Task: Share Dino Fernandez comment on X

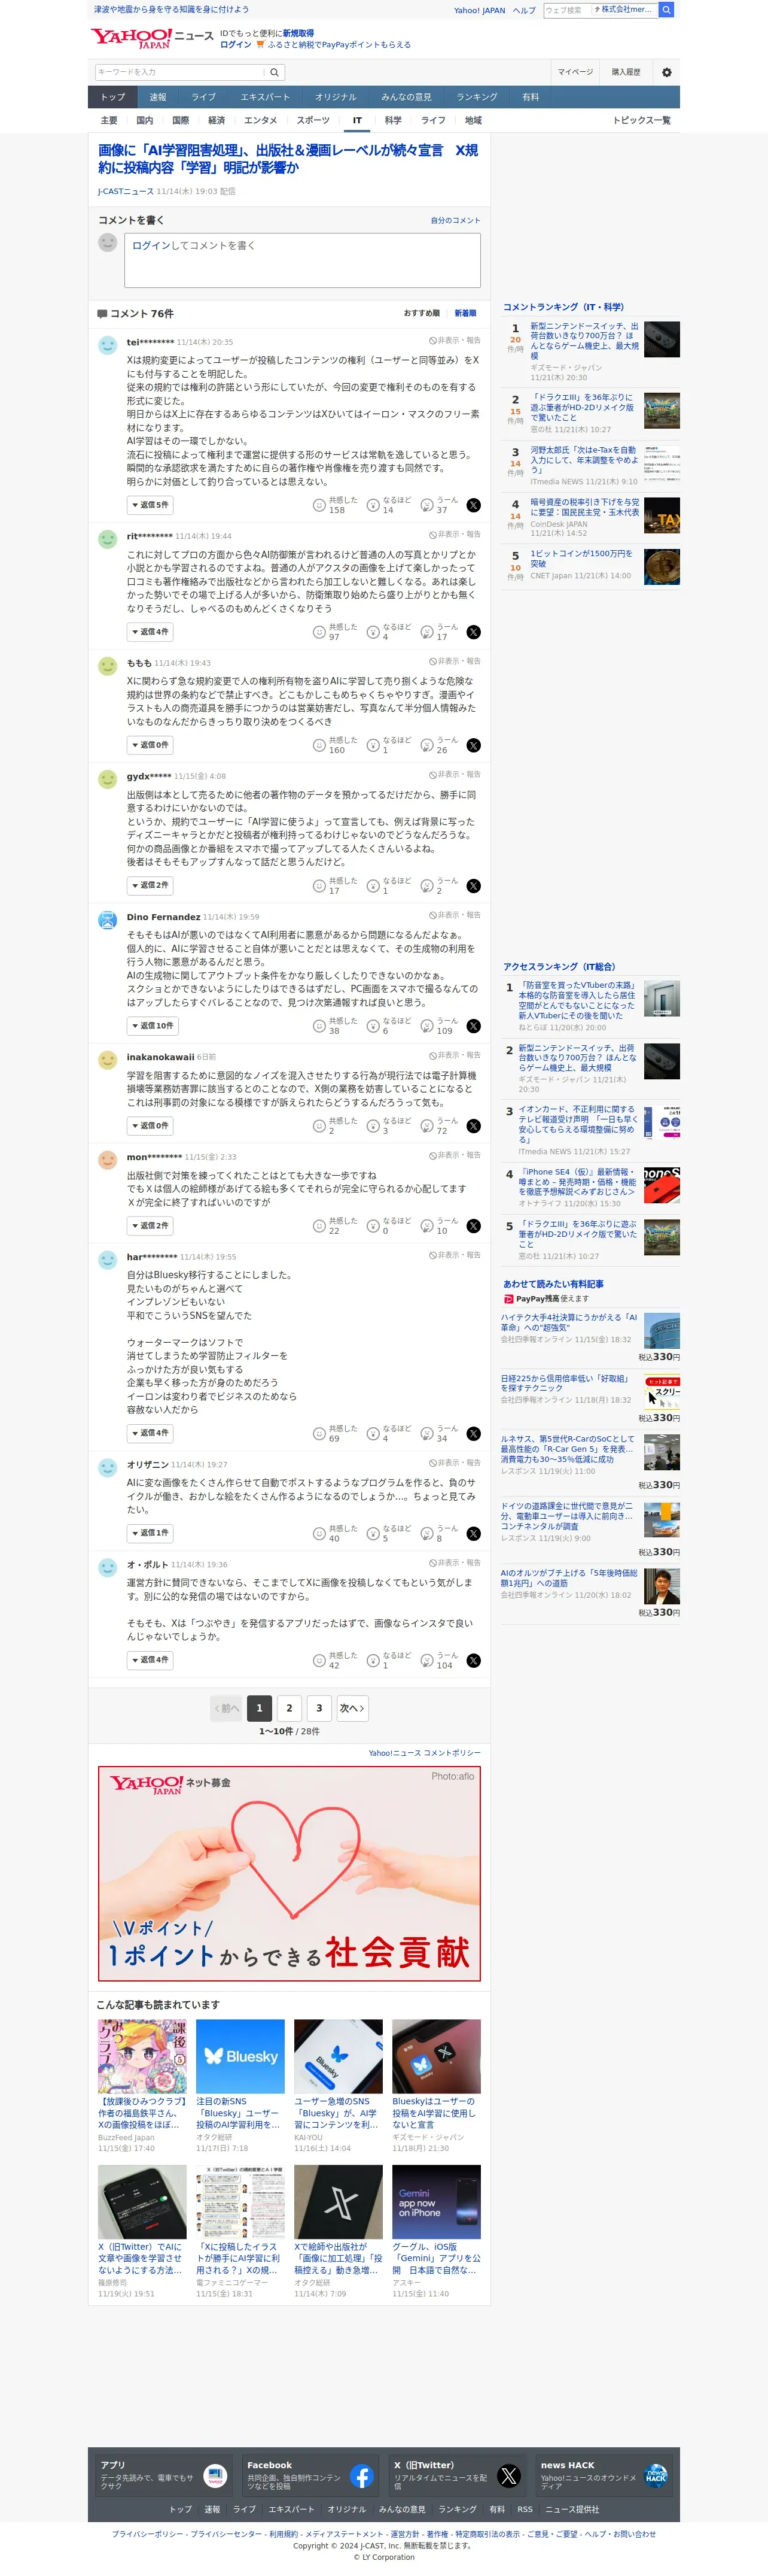Action: point(473,1026)
